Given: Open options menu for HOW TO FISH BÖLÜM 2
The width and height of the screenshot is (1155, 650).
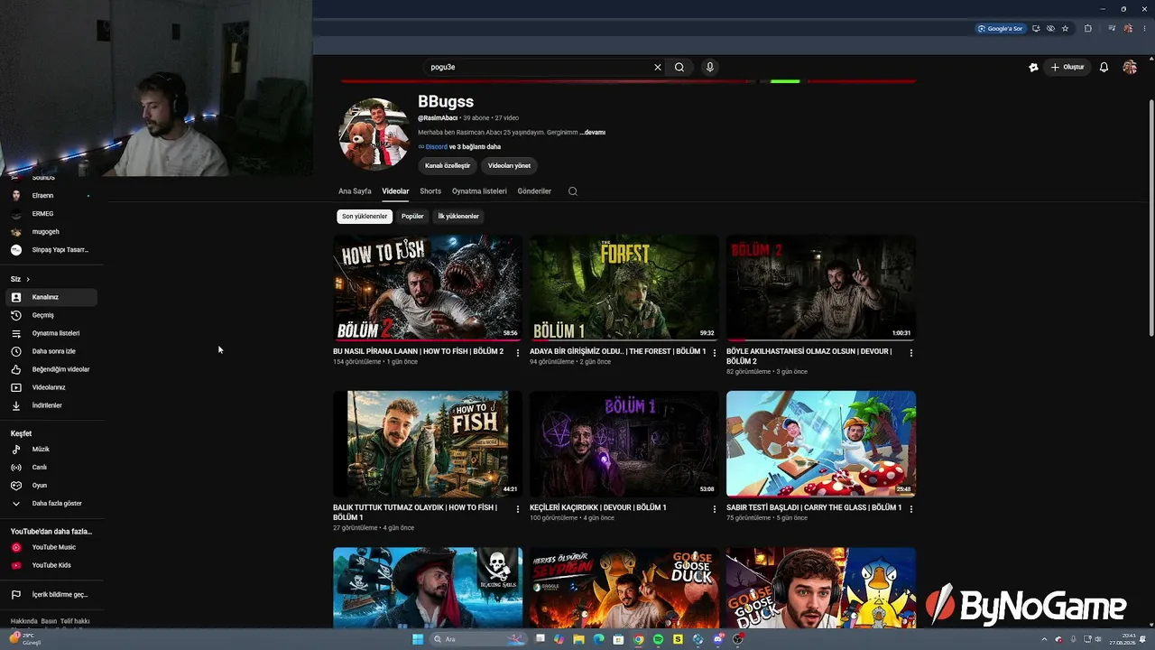Looking at the screenshot, I should (x=518, y=353).
